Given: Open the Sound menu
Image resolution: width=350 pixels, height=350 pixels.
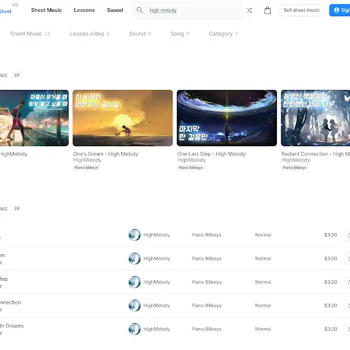Looking at the screenshot, I should 115,10.
